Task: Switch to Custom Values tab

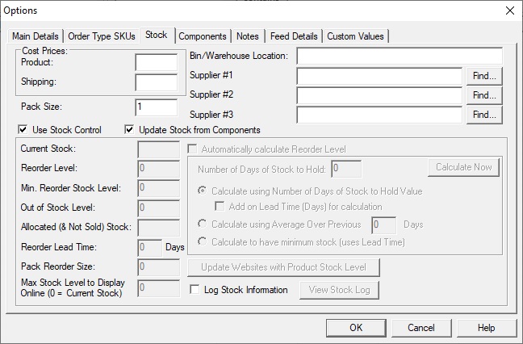Action: pos(355,36)
